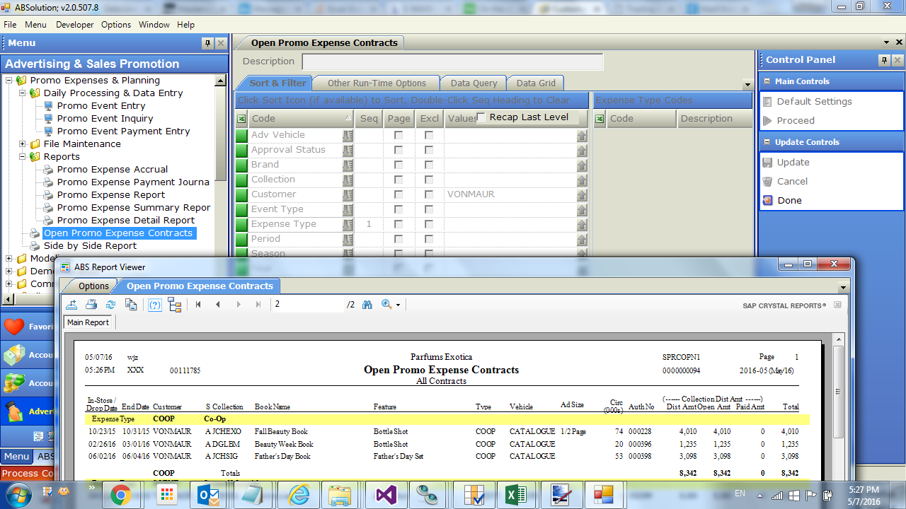
Task: Click the zoom magnifier icon
Action: 386,305
